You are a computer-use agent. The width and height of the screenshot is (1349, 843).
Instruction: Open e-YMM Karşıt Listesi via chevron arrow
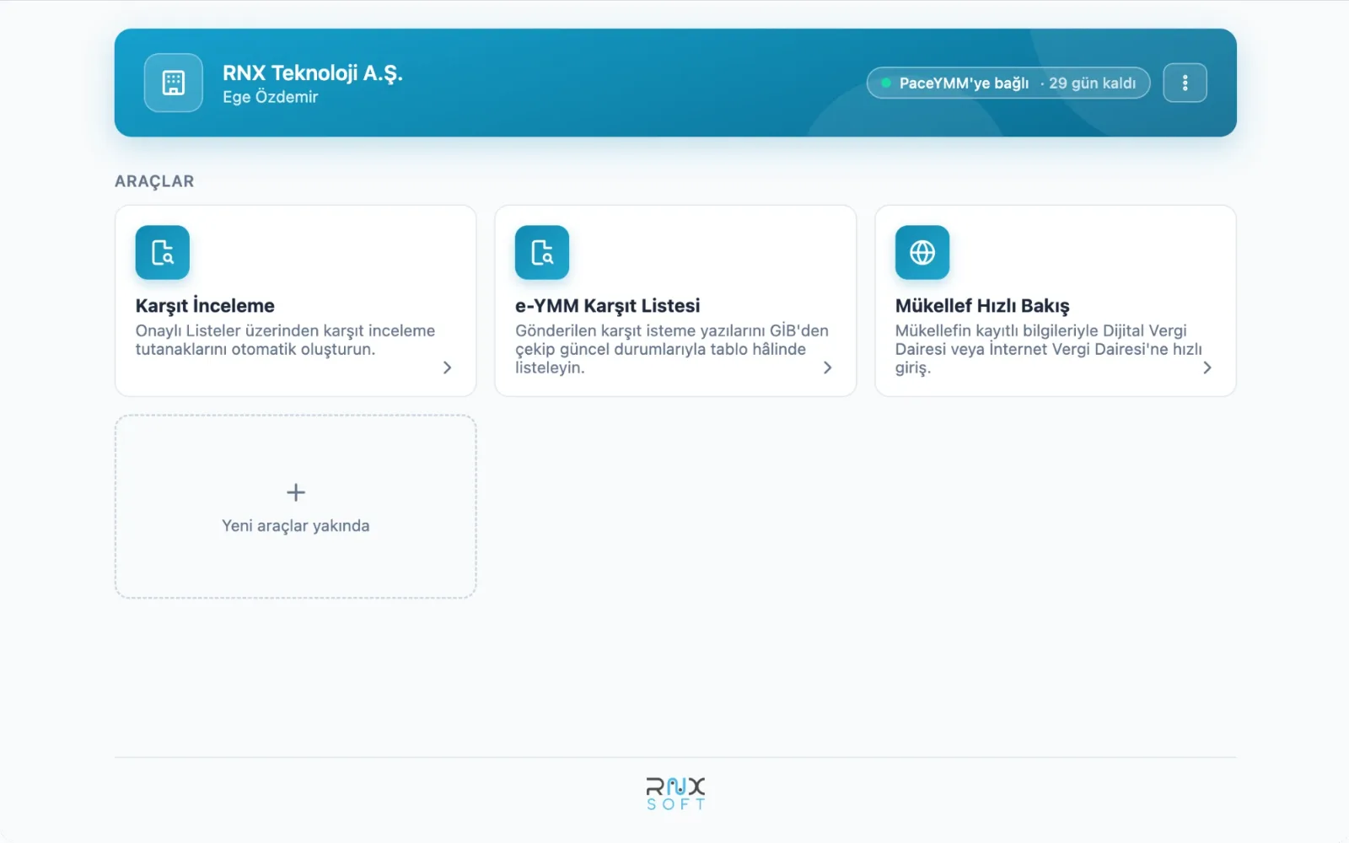pos(828,368)
